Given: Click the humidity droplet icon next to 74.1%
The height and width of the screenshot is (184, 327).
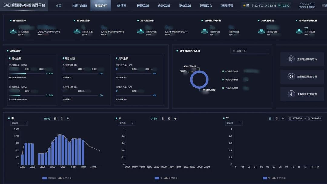Looking at the screenshot, I should (x=266, y=5).
